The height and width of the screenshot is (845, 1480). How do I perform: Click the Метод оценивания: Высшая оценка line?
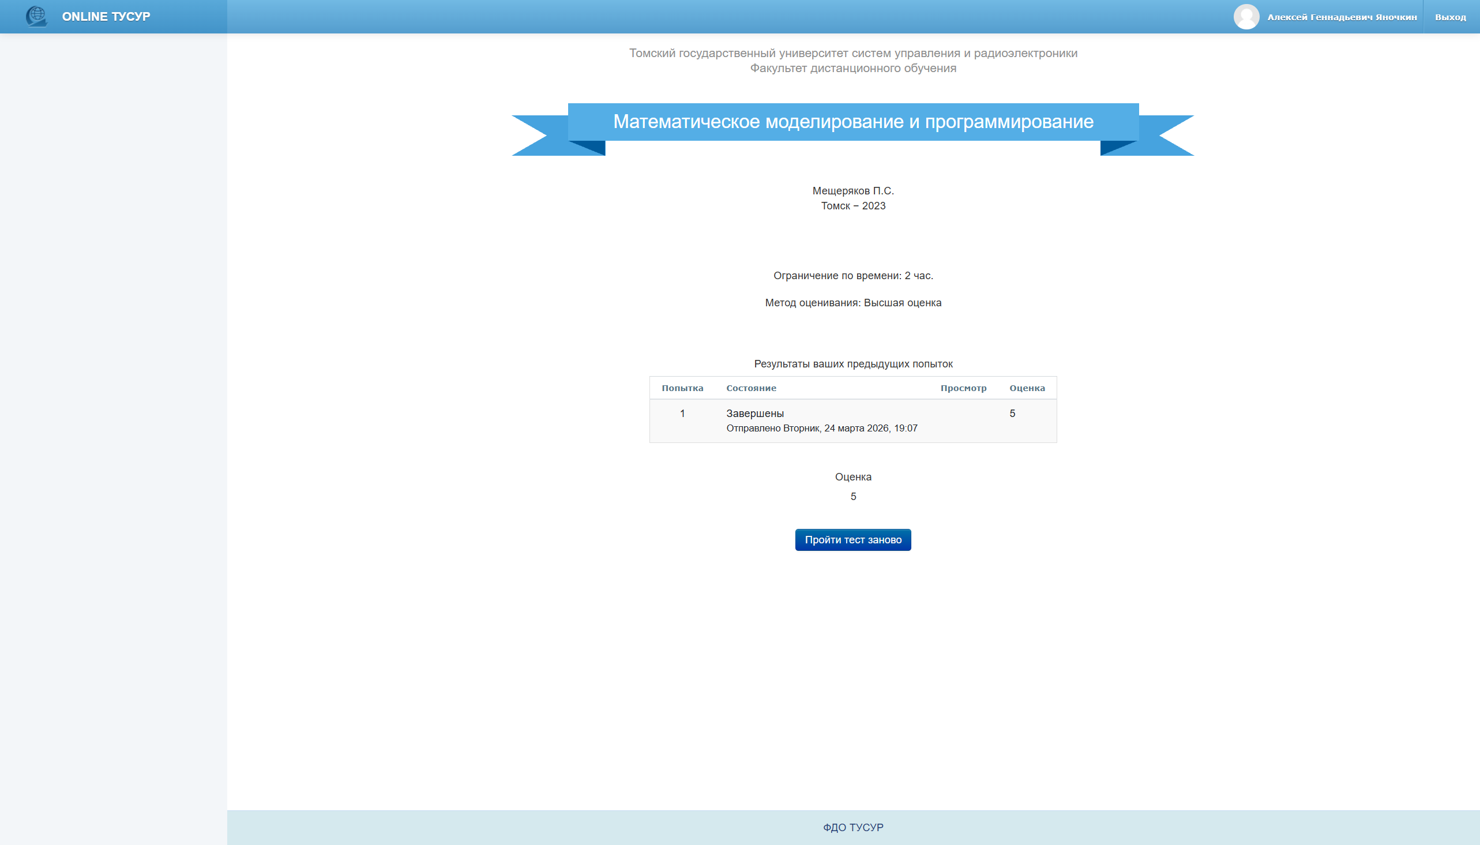coord(853,303)
